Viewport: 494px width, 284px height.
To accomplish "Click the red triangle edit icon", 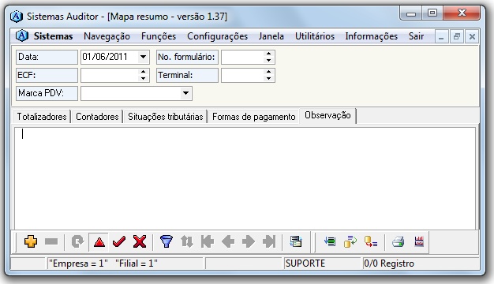I will point(99,242).
